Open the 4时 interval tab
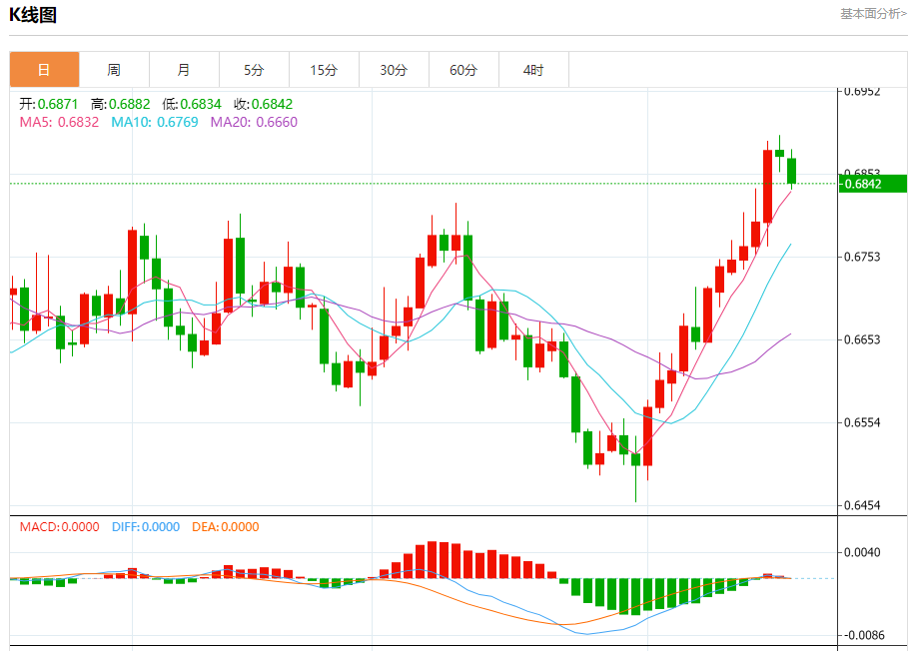The height and width of the screenshot is (651, 915). pyautogui.click(x=534, y=70)
